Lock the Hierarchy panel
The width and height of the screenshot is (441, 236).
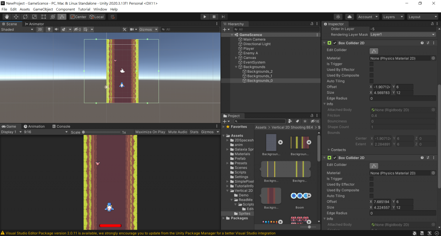point(312,24)
